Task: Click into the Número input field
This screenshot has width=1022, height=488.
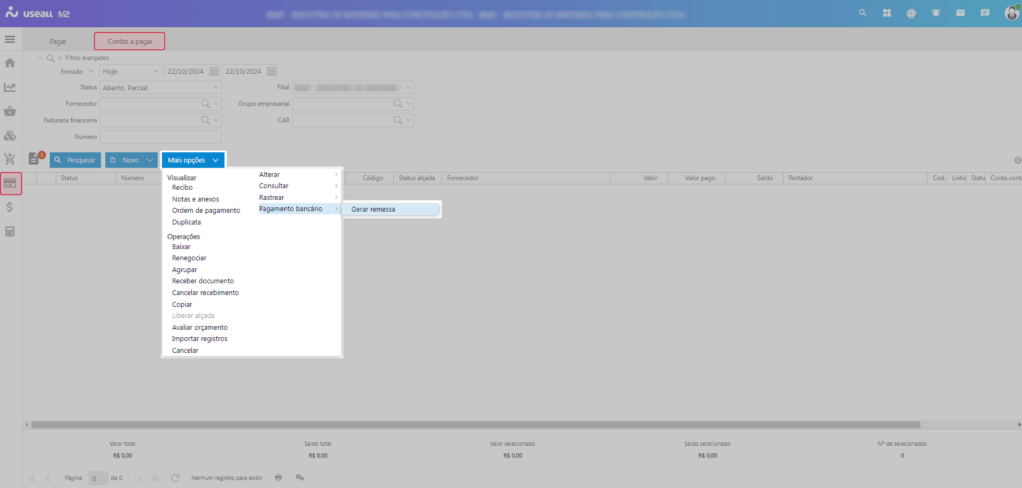Action: pyautogui.click(x=160, y=137)
